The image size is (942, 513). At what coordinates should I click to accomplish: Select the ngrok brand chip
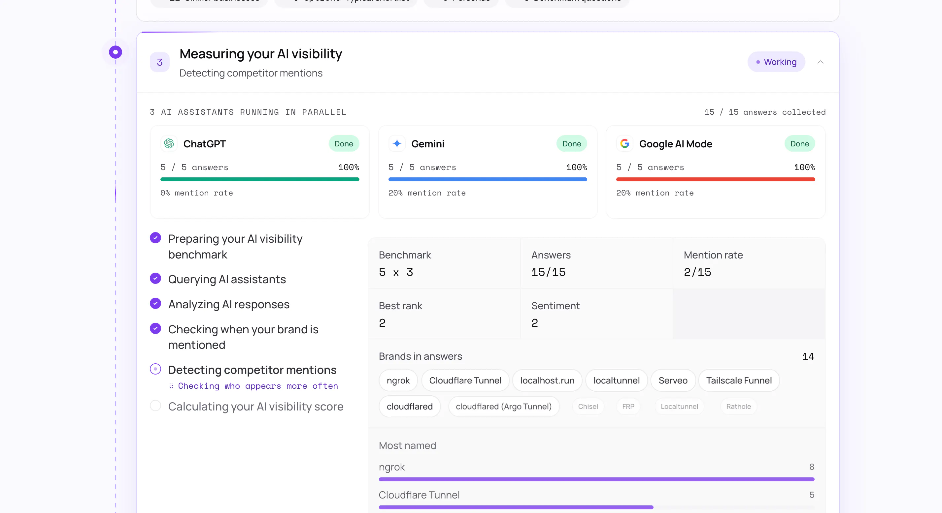tap(398, 381)
